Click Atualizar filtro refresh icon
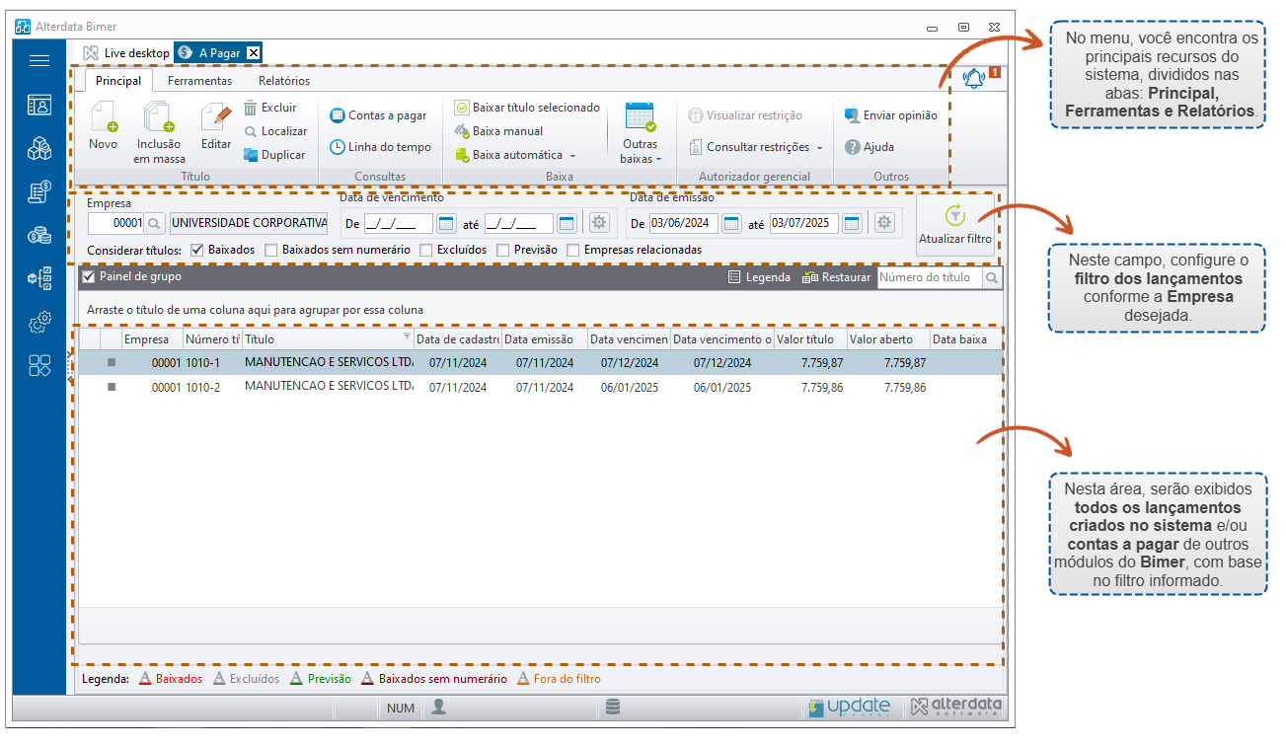The width and height of the screenshot is (1286, 748). point(954,215)
